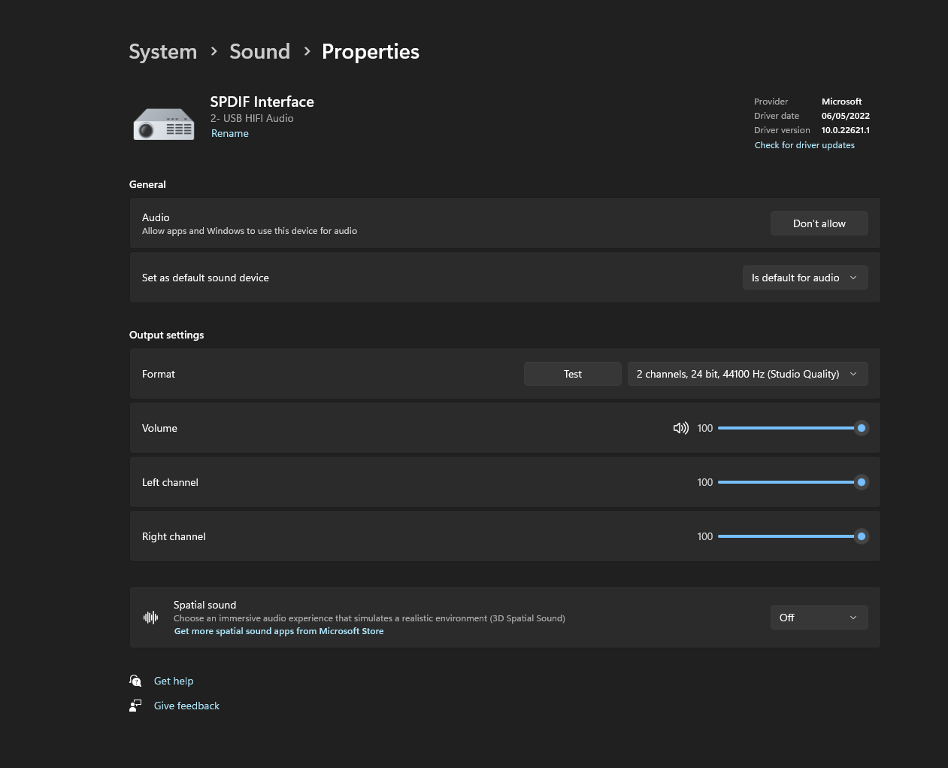Click the '2- USB HIFI Audio' subtitle
Screen dimensions: 948x768
pyautogui.click(x=252, y=118)
